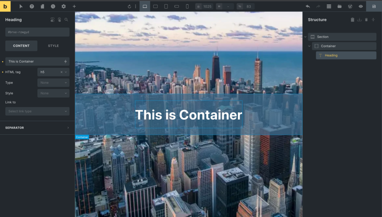The width and height of the screenshot is (382, 217).
Task: Collapse the Section tree item chevron
Action: [x=305, y=37]
